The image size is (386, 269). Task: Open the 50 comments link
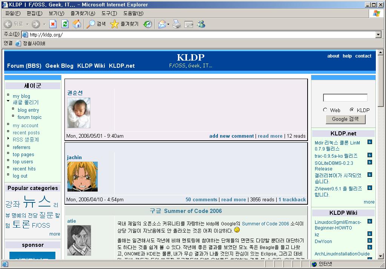click(201, 199)
